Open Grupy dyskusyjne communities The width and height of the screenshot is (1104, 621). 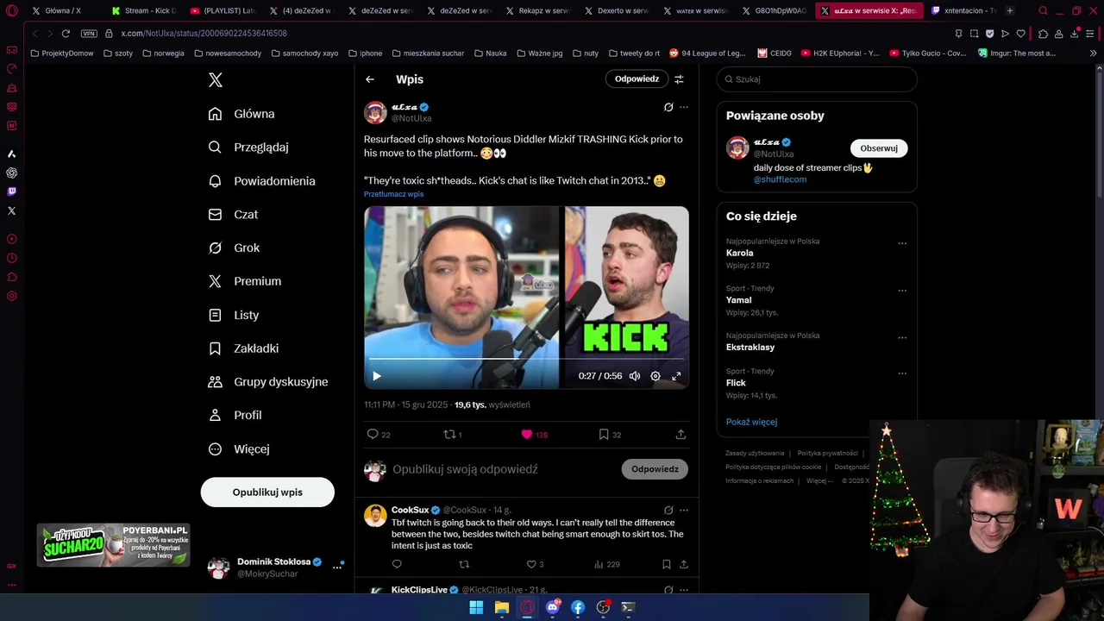point(268,381)
